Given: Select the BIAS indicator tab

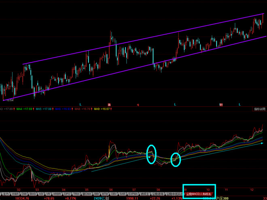Looking at the screenshot, I should pyautogui.click(x=33, y=194).
